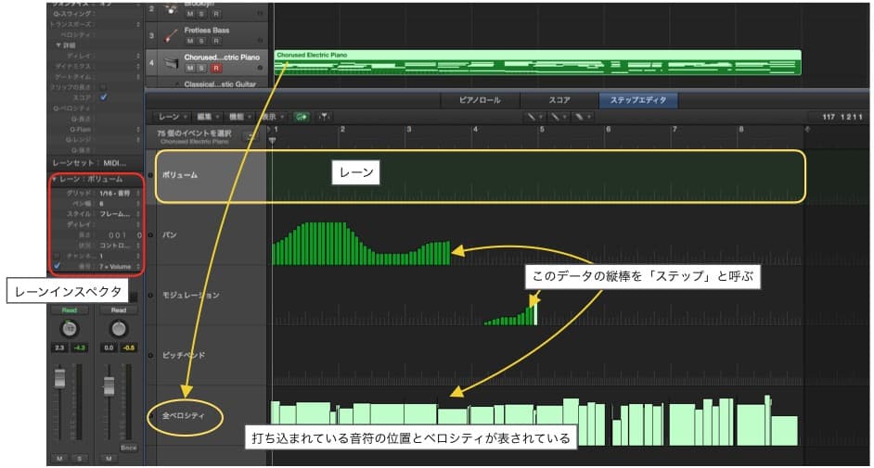This screenshot has width=874, height=468.
Task: Open the 表示 menu in step editor
Action: click(273, 117)
